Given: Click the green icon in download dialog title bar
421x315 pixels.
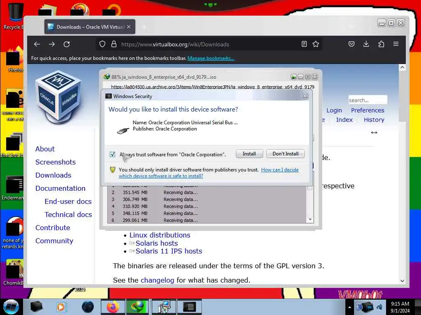Looking at the screenshot, I should coord(294,77).
